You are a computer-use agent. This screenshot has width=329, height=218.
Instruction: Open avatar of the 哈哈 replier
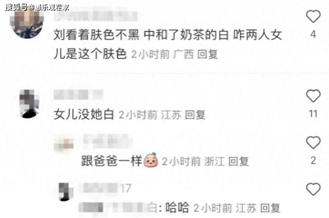[x=66, y=192]
